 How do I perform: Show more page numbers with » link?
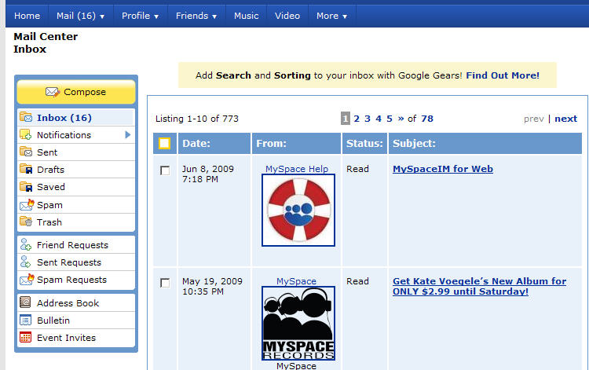tap(401, 119)
